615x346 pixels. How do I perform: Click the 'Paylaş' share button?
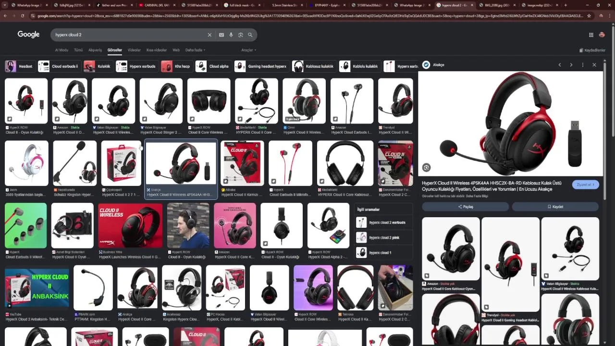(465, 207)
